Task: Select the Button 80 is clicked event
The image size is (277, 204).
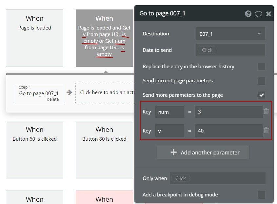Action: pos(104,150)
